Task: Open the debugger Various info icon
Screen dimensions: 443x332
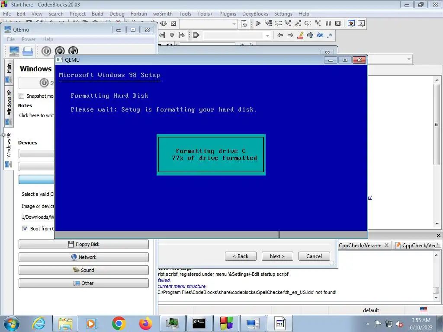Action: click(361, 23)
